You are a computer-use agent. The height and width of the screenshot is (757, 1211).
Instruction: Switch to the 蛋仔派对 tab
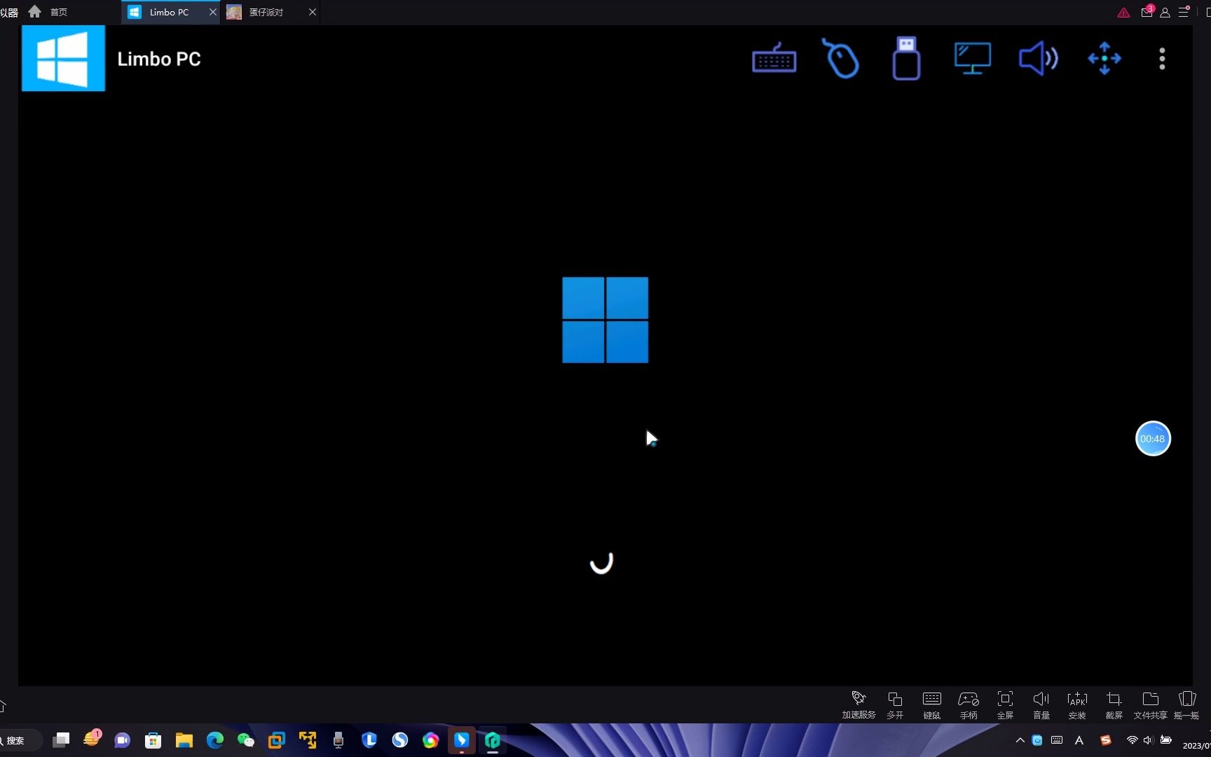(x=266, y=12)
